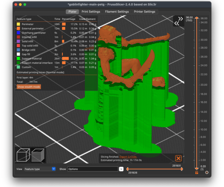This screenshot has height=187, width=224.
Task: Click the Show stealth mode button
Action: click(x=29, y=87)
